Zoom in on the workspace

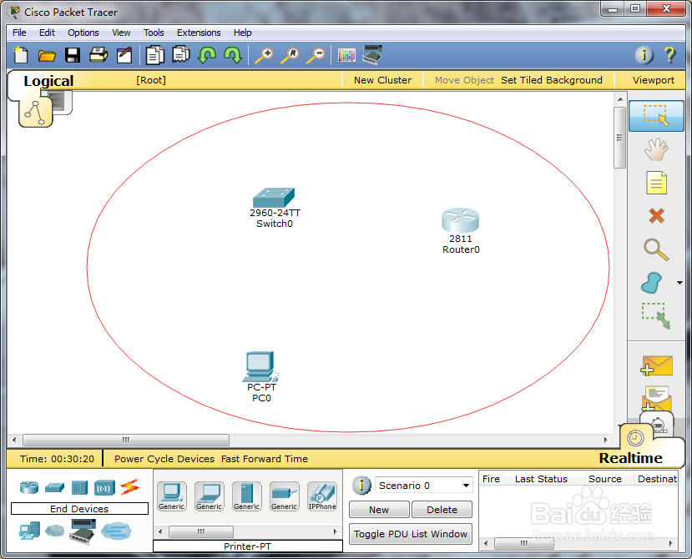coord(264,55)
